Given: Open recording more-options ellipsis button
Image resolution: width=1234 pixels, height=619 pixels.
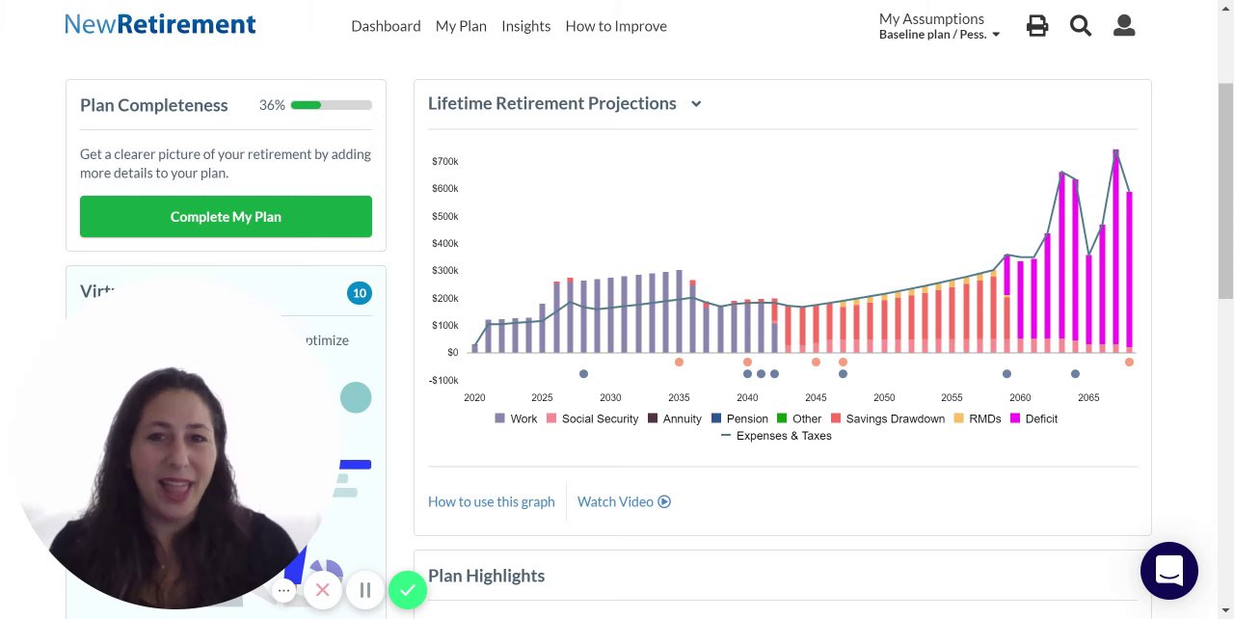Looking at the screenshot, I should pyautogui.click(x=283, y=590).
